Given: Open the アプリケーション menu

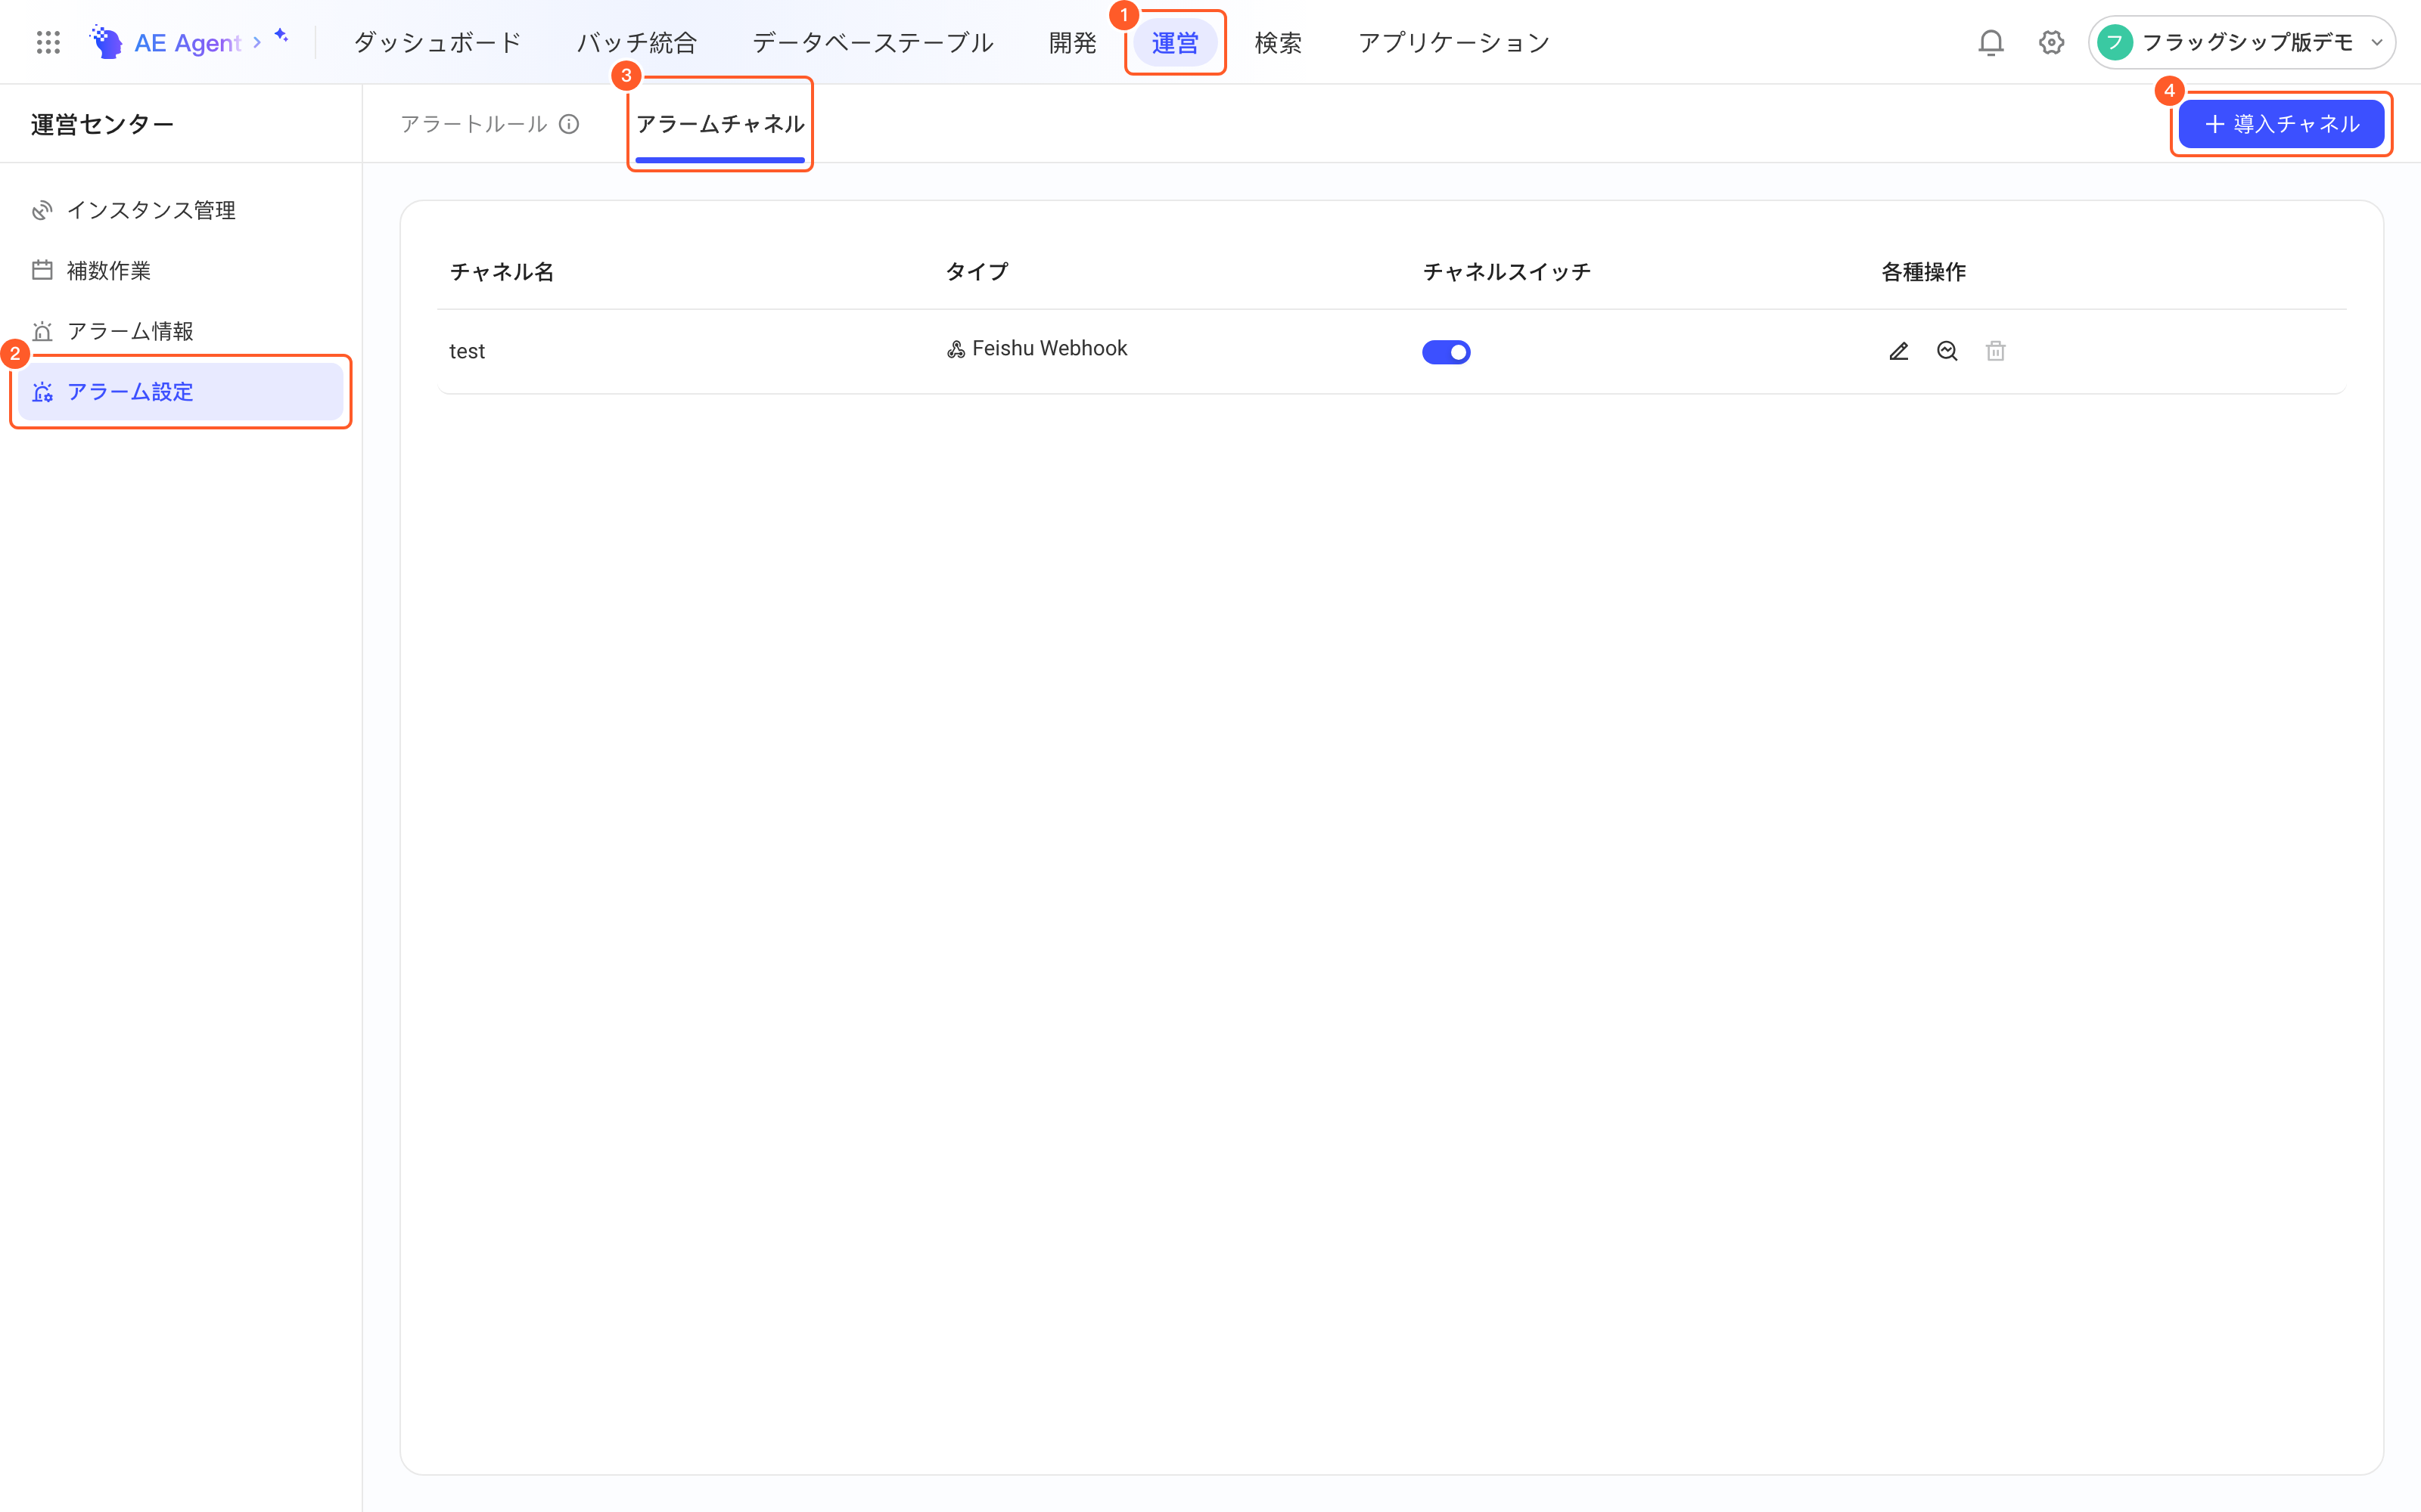Looking at the screenshot, I should (x=1453, y=42).
